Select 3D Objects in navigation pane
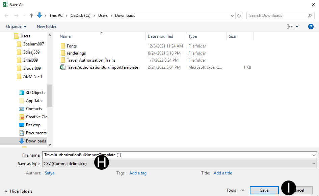 pyautogui.click(x=35, y=93)
